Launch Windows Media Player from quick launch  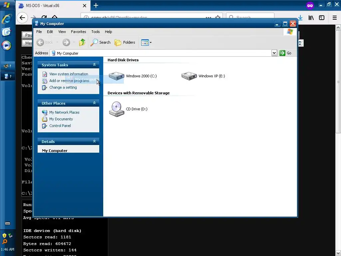tap(6, 45)
